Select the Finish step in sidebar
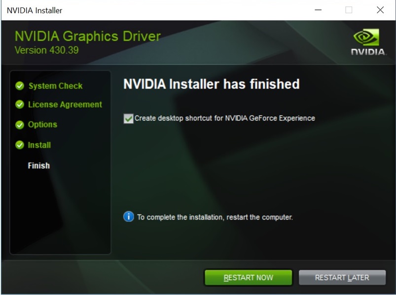 [39, 165]
